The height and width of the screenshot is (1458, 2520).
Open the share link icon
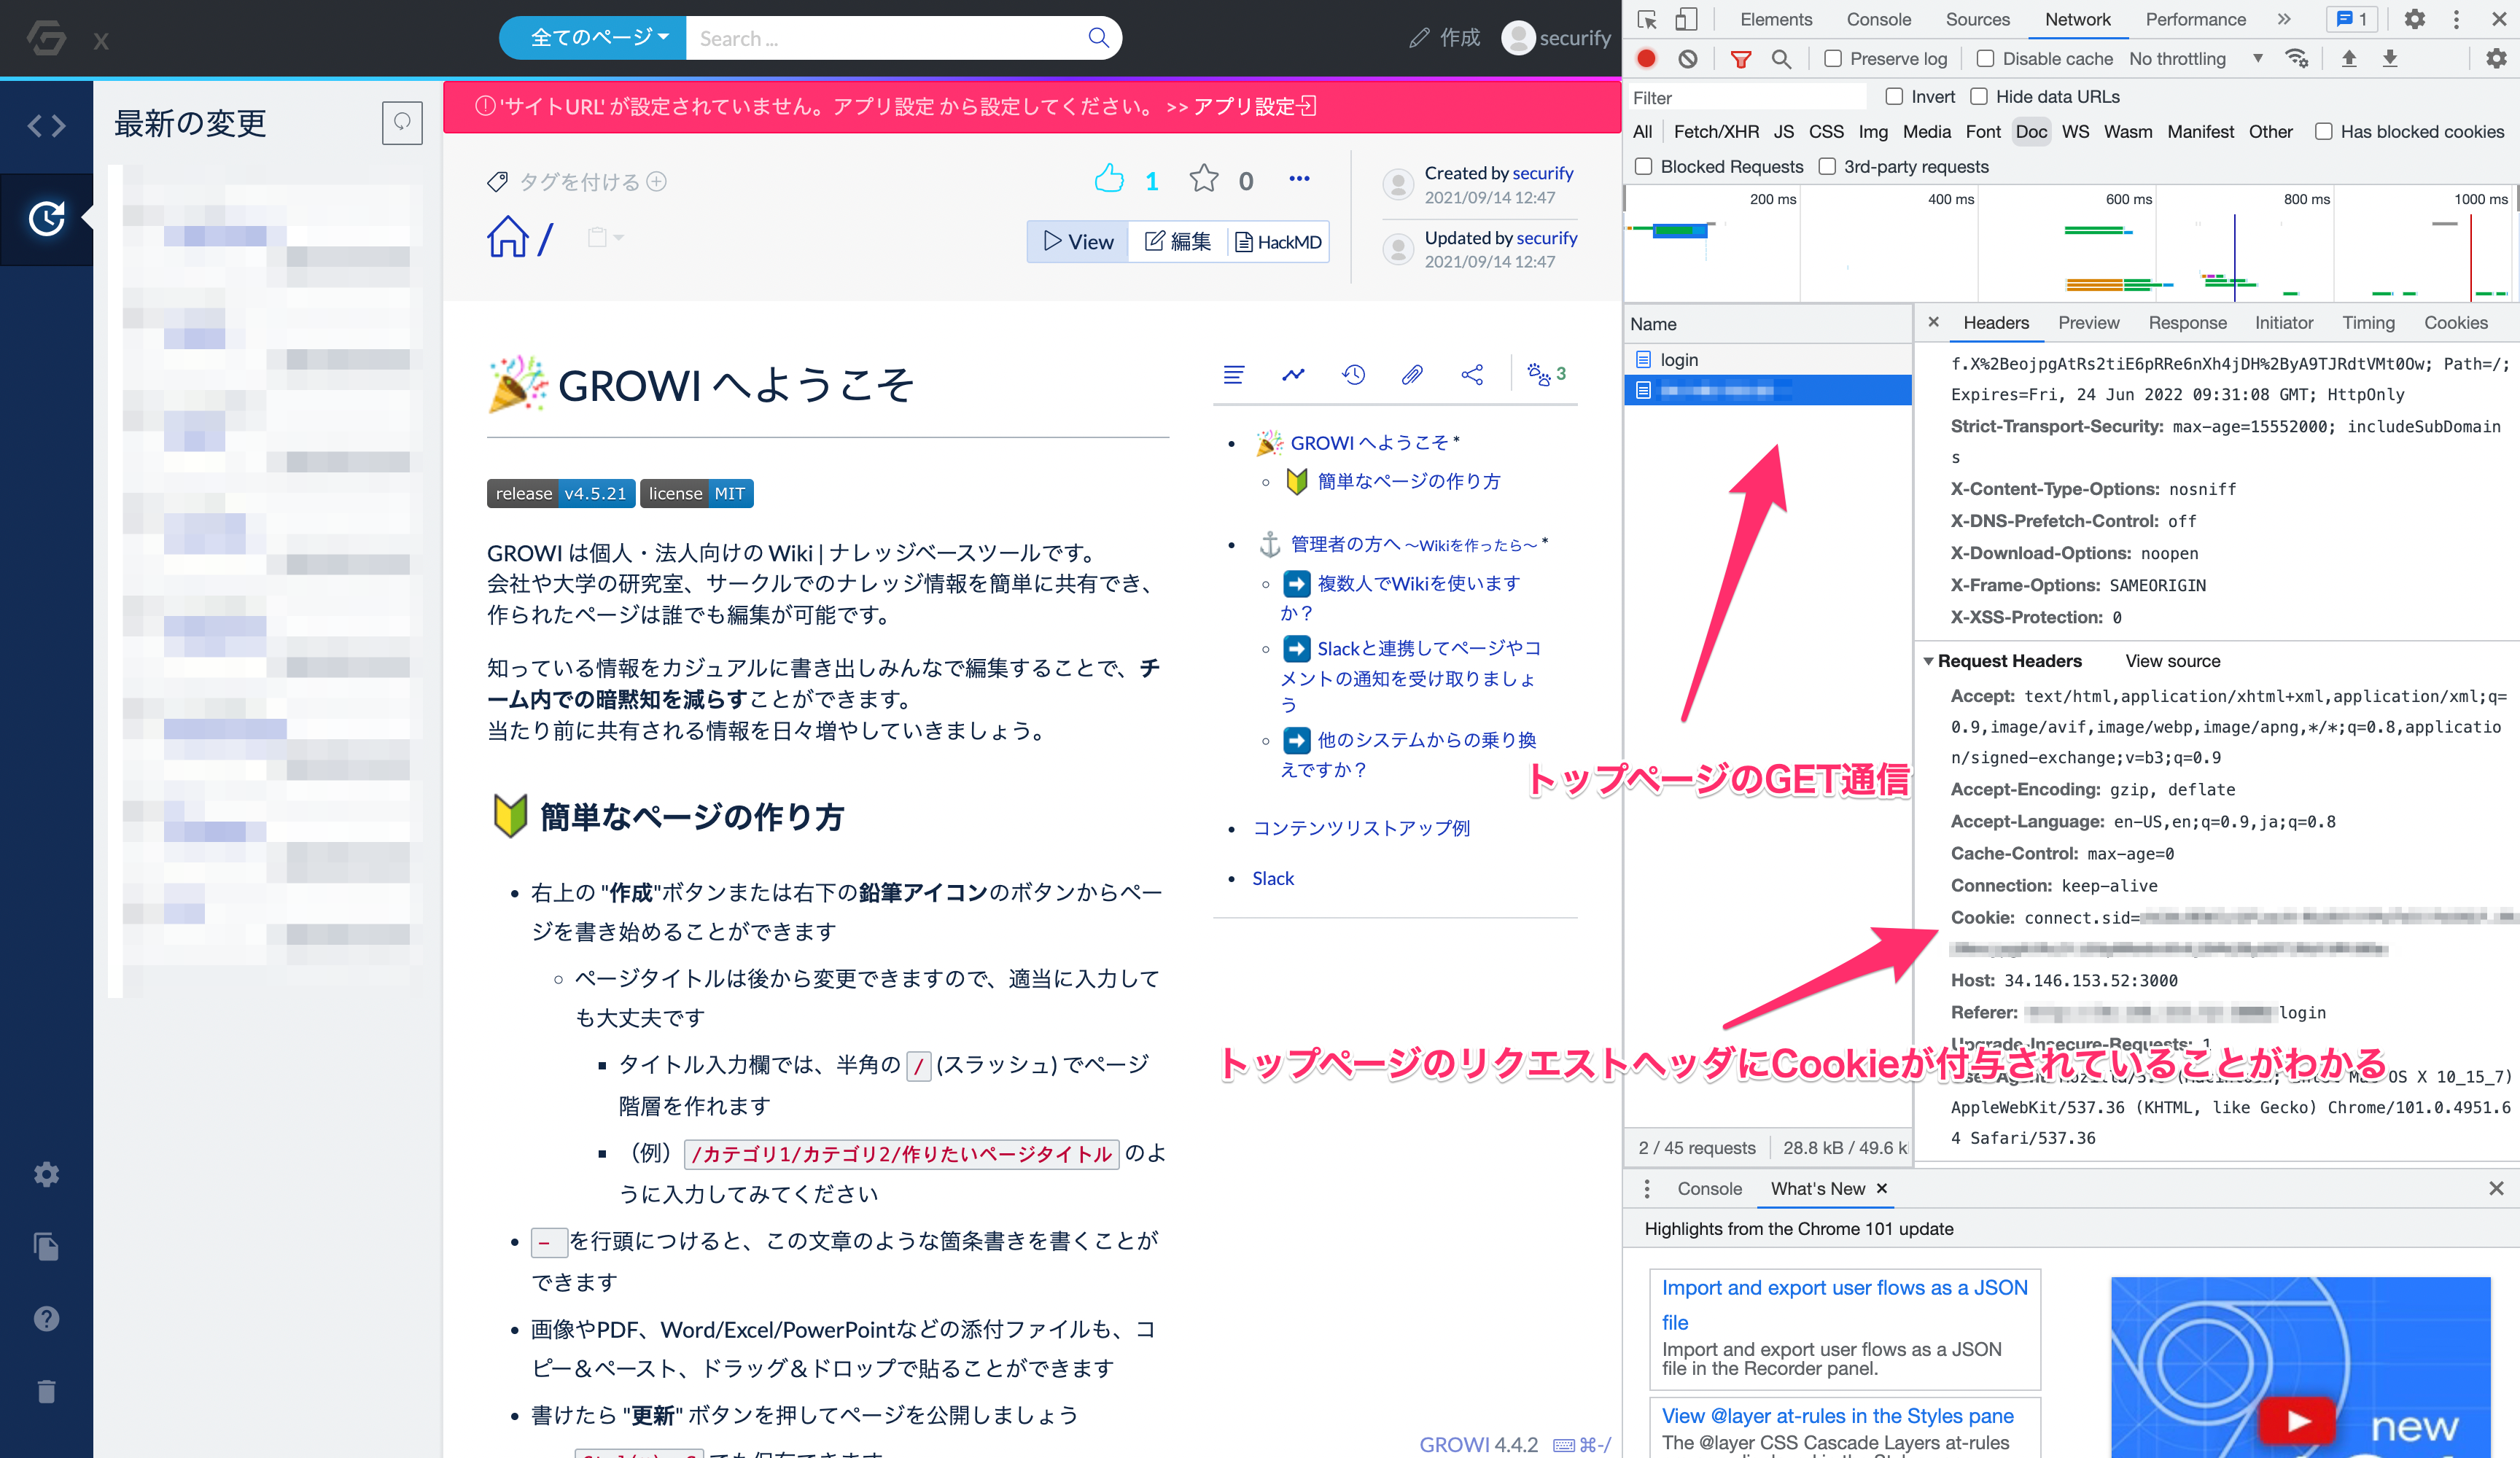click(1472, 374)
